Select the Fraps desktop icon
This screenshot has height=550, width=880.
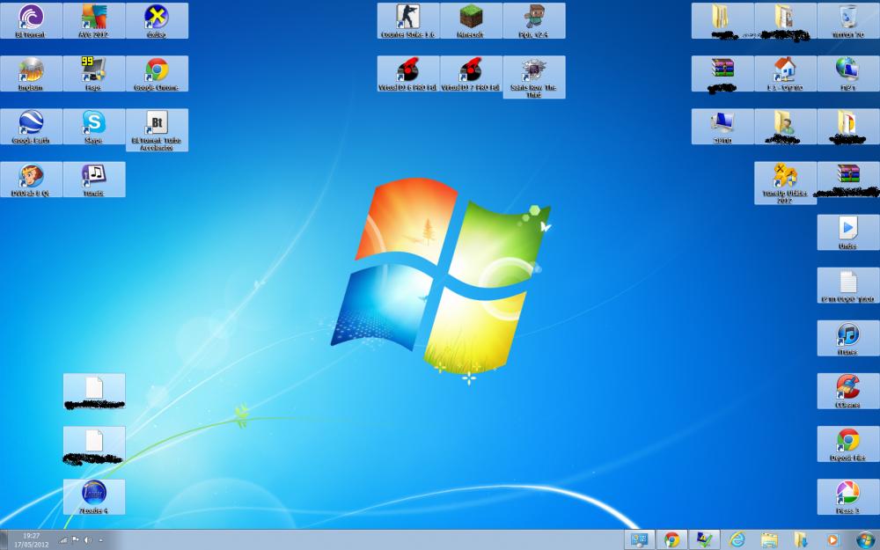click(94, 74)
